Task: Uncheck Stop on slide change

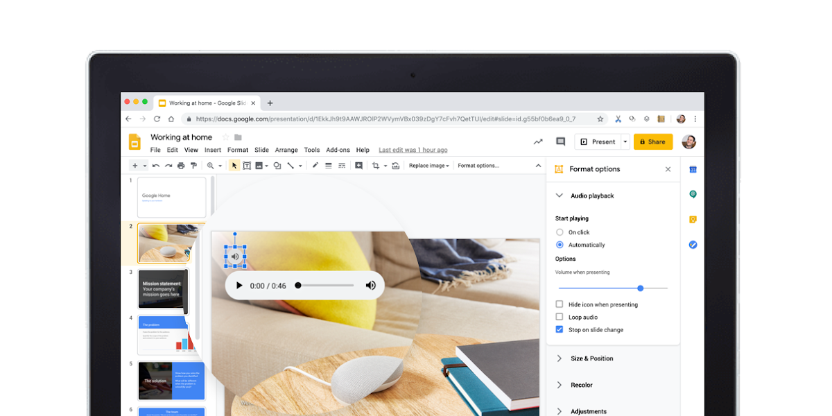Action: pos(560,329)
